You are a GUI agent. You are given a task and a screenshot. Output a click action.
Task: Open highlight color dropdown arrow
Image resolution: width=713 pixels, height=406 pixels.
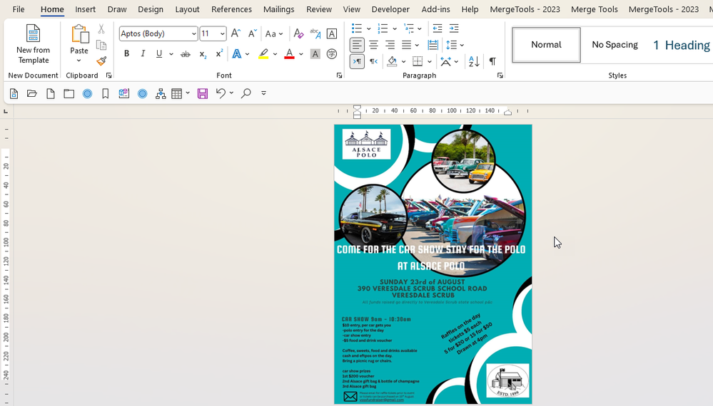275,54
